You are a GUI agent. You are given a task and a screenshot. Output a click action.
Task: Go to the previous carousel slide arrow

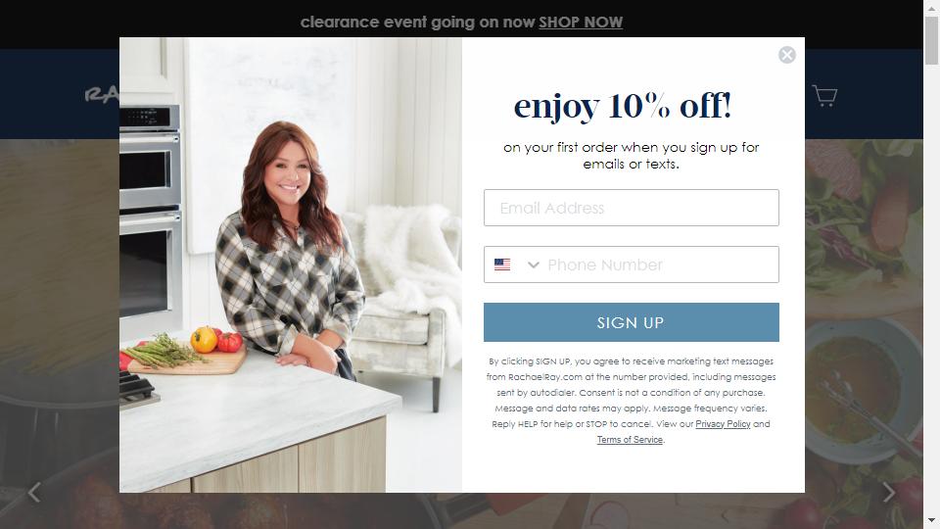point(34,493)
